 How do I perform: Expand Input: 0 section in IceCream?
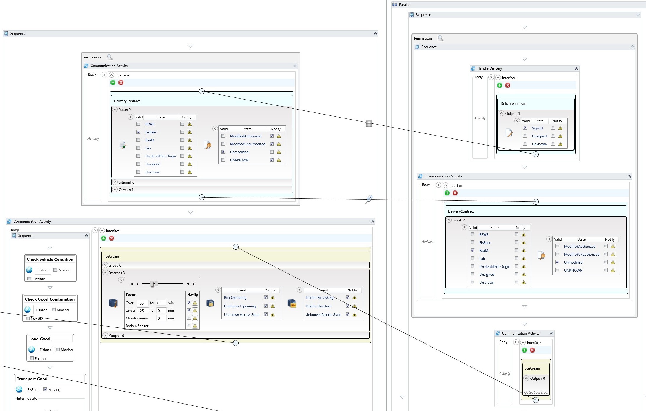(x=105, y=265)
